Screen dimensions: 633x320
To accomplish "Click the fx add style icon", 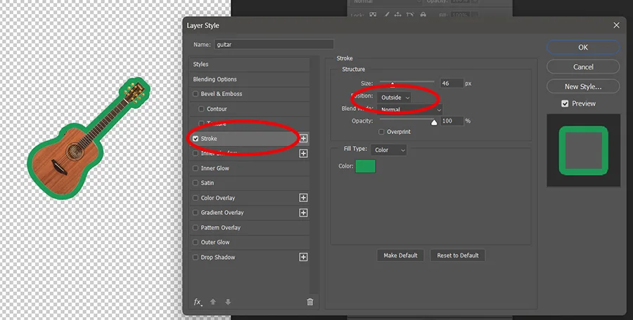I will click(x=198, y=302).
